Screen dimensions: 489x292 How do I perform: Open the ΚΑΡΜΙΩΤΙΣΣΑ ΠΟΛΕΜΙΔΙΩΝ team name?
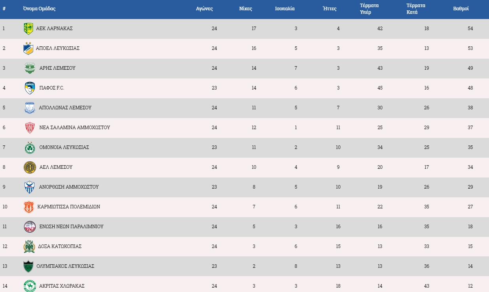(69, 207)
